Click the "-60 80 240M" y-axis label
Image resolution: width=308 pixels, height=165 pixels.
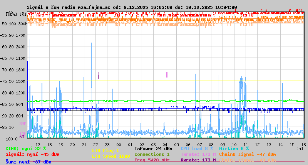[x=13, y=47]
